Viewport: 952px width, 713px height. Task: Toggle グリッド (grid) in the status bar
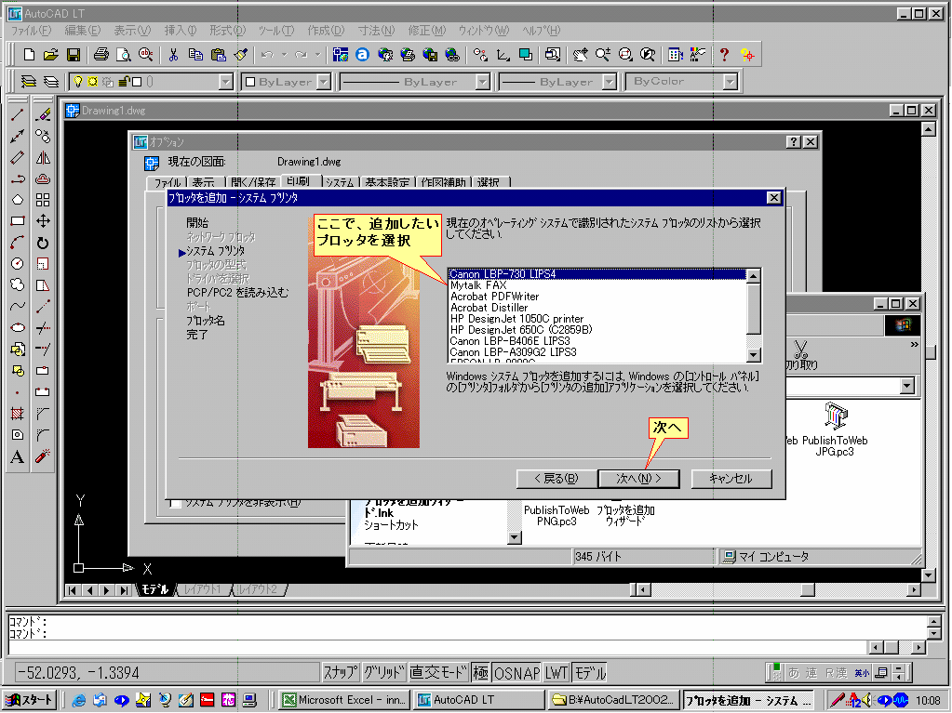coord(383,672)
